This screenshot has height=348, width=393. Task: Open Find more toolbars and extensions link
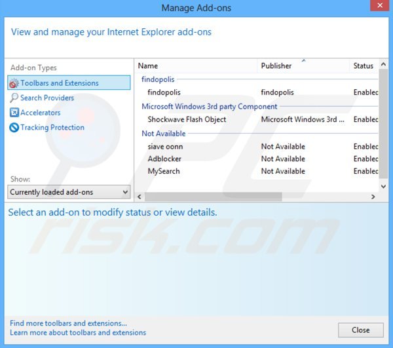(x=68, y=323)
